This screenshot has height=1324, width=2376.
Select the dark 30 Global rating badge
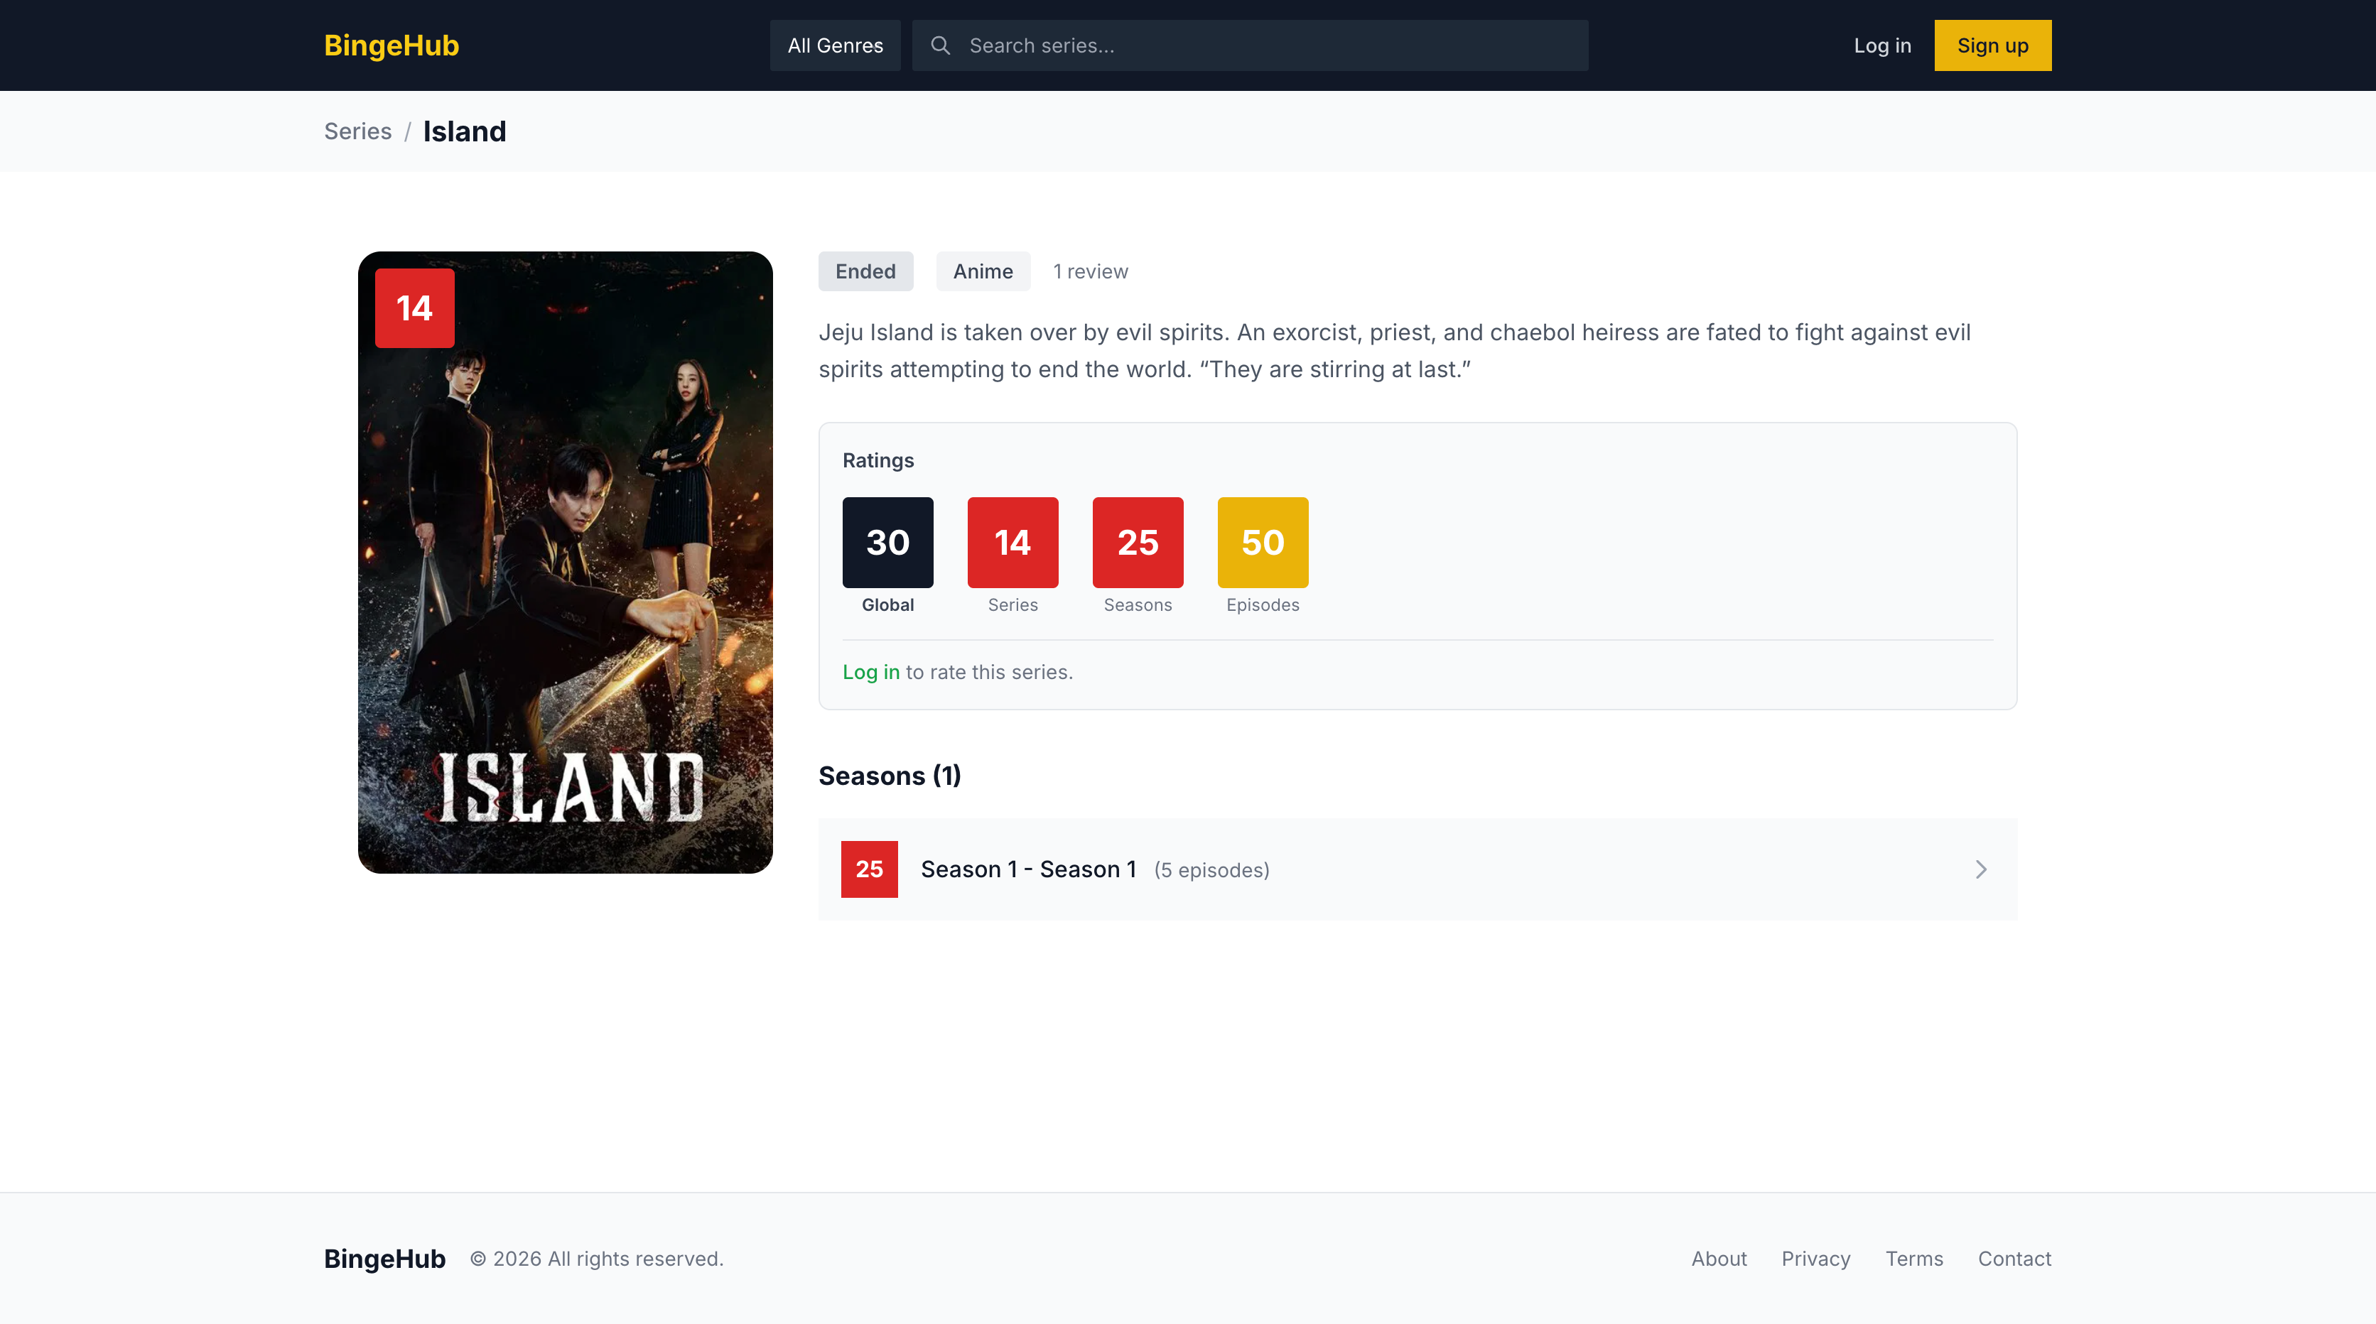pyautogui.click(x=887, y=542)
